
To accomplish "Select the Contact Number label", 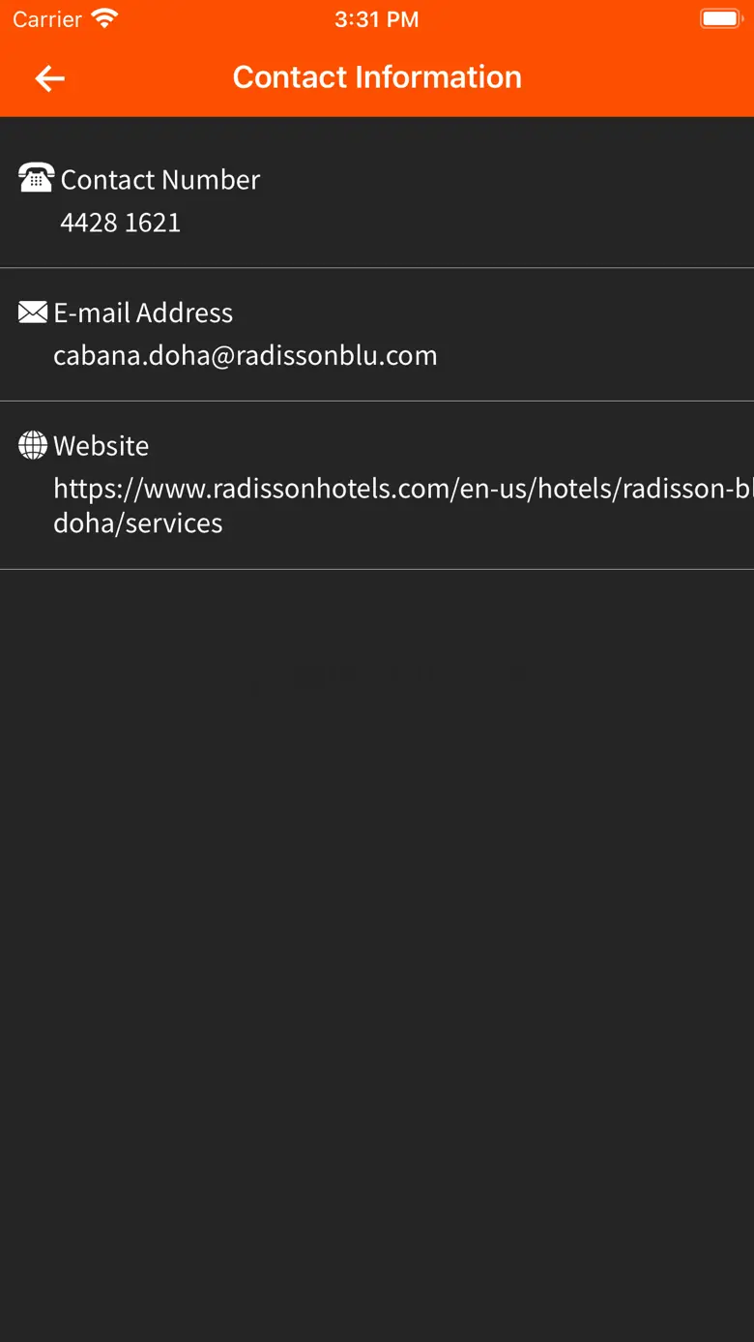I will pyautogui.click(x=160, y=179).
